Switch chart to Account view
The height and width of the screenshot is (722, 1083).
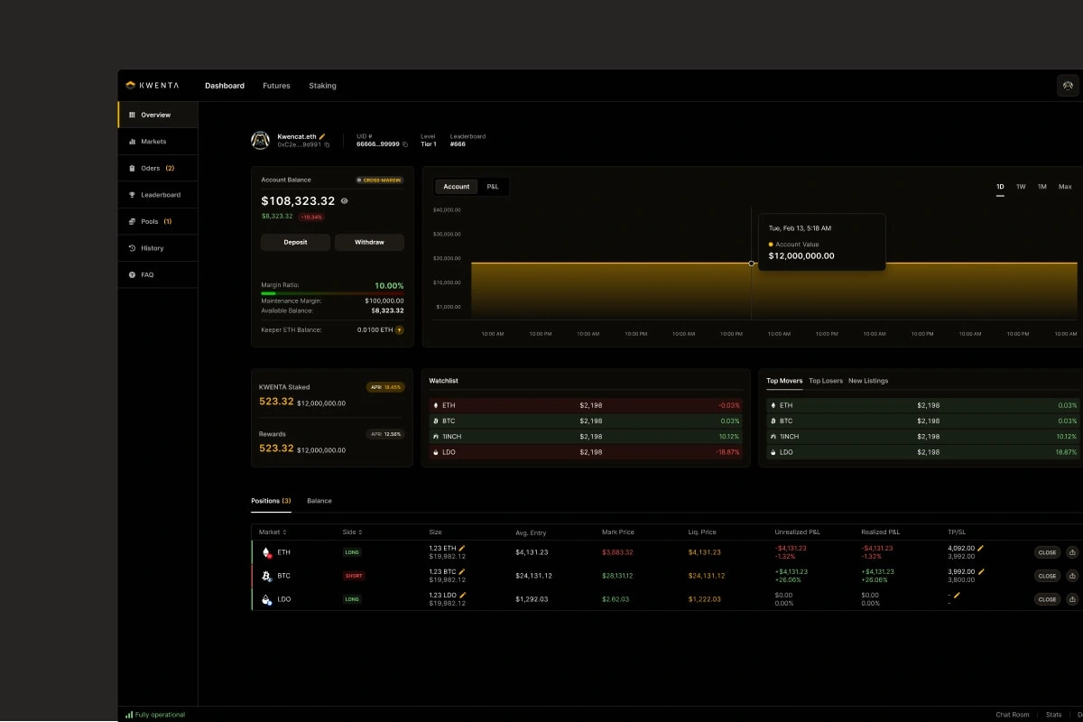[457, 187]
